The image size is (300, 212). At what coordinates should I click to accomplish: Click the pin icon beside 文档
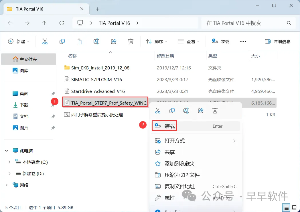(x=53, y=116)
